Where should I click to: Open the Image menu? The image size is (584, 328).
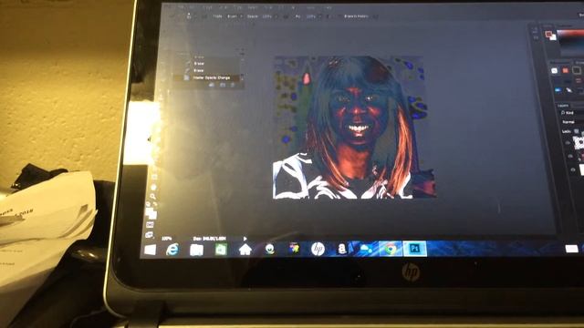pos(207,7)
